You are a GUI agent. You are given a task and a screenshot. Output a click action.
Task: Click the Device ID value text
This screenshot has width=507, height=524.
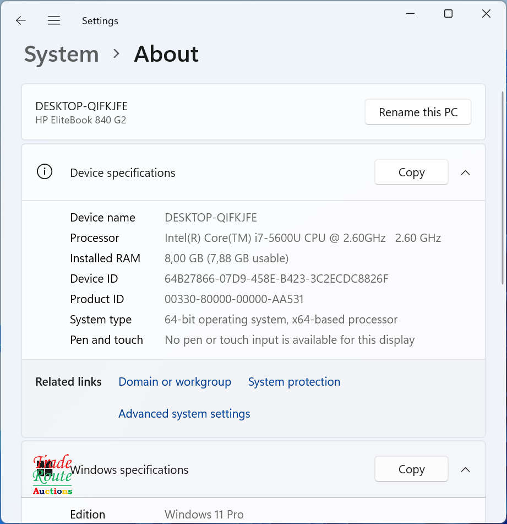[x=276, y=279]
